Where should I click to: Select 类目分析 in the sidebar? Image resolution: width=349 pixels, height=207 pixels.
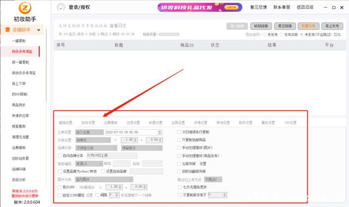[19, 180]
